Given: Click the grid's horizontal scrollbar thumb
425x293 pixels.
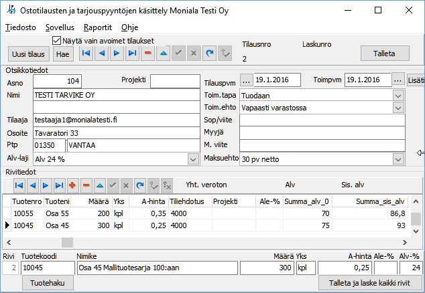Looking at the screenshot, I should [67, 242].
